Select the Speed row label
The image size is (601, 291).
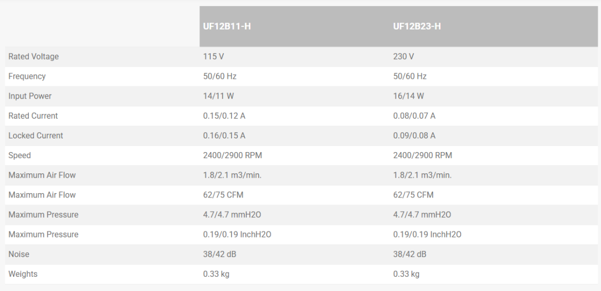[19, 155]
